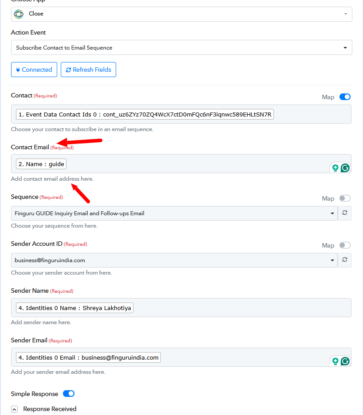The image size is (363, 415).
Task: Open the Choose App dropdown showing Close
Action: [x=181, y=14]
